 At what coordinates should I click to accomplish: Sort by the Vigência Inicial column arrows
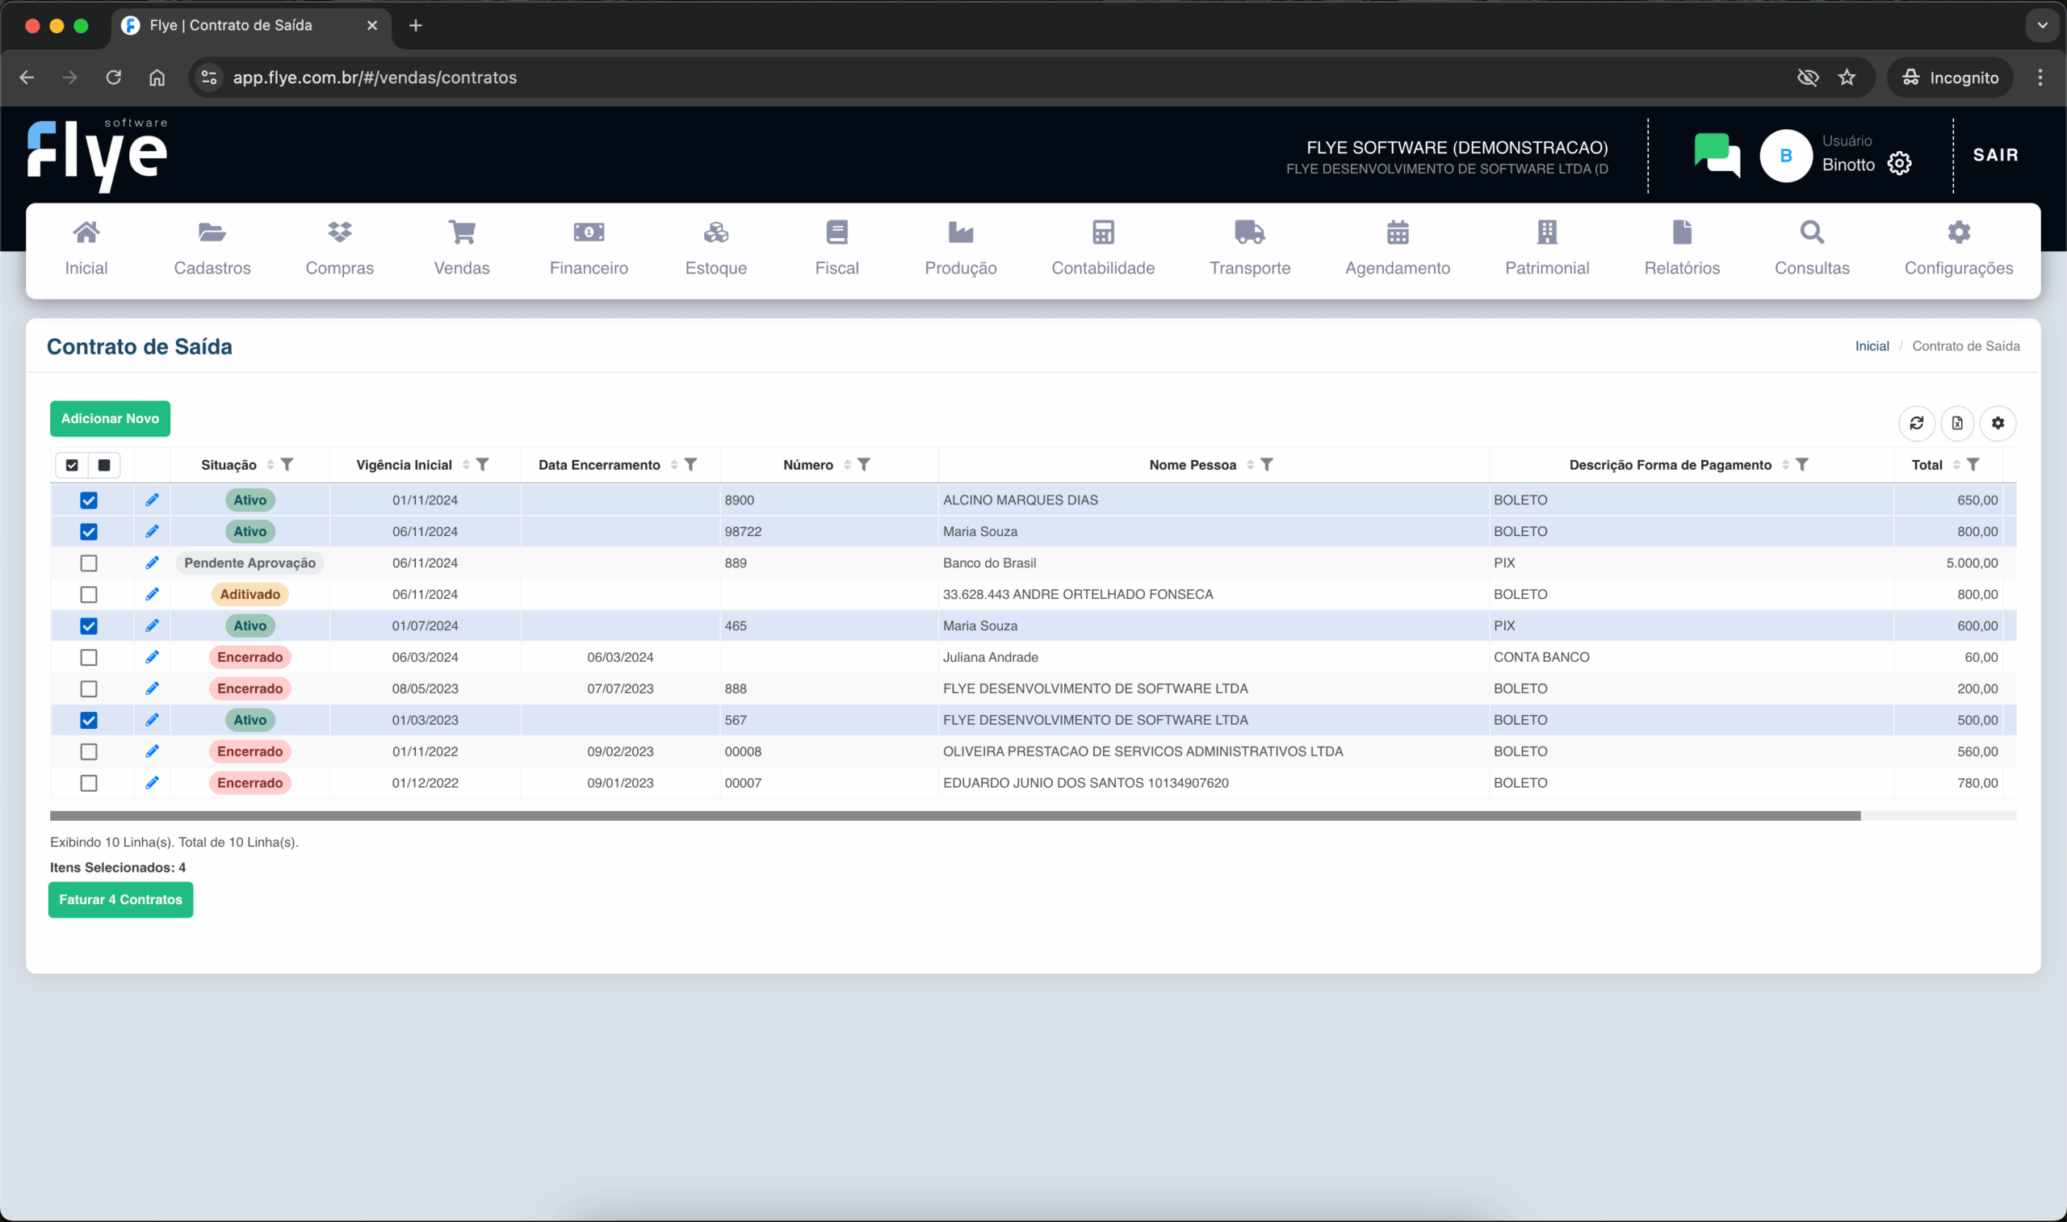point(466,465)
